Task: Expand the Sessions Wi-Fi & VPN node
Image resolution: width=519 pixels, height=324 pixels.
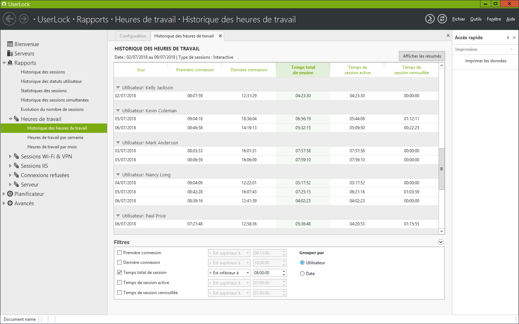Action: [10, 156]
